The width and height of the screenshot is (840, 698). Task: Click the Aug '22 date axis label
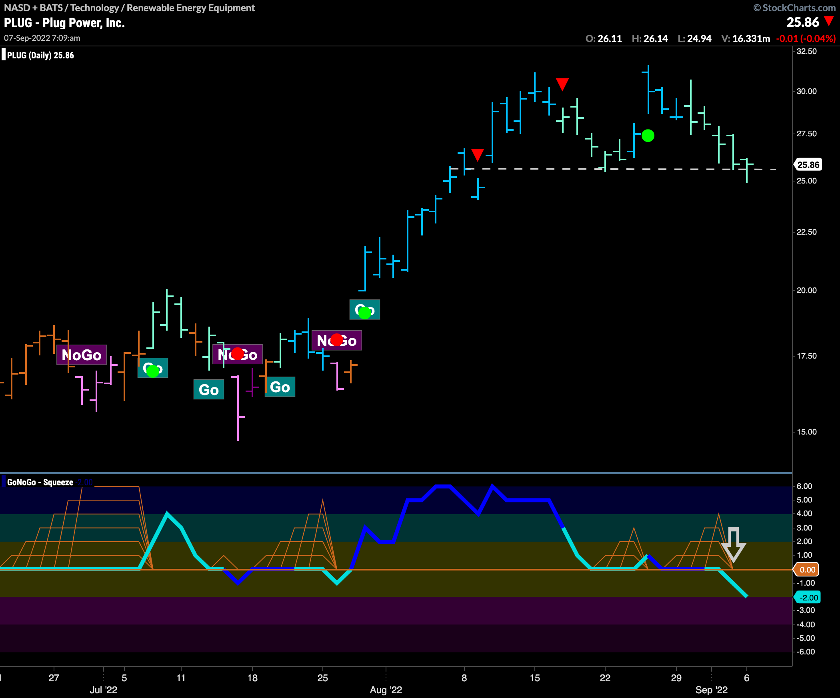[386, 690]
